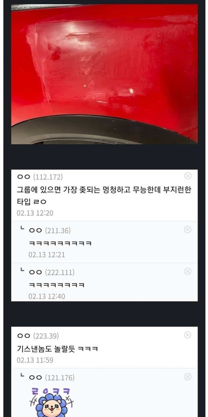Delete the comment by ㅇㅇ (223.39)
The width and height of the screenshot is (208, 417).
pyautogui.click(x=188, y=335)
